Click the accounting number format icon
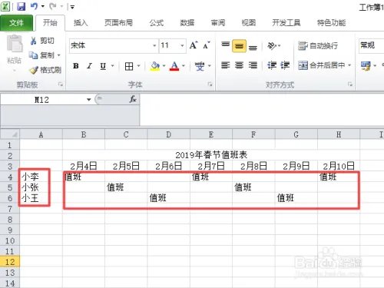 pos(366,66)
